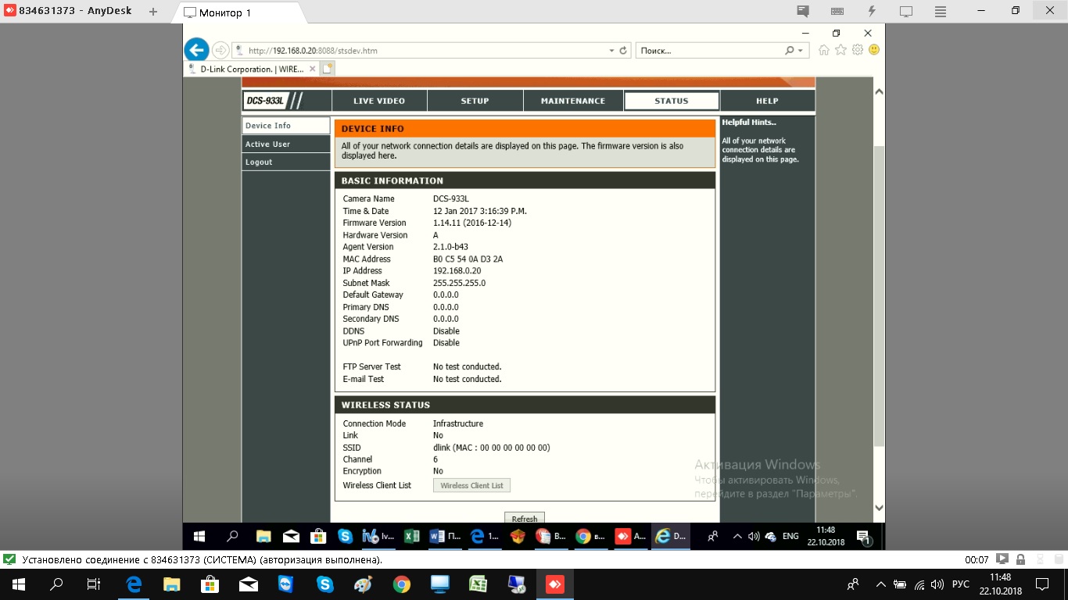1068x600 pixels.
Task: Open the AnyDesk hamburger menu
Action: coord(941,12)
